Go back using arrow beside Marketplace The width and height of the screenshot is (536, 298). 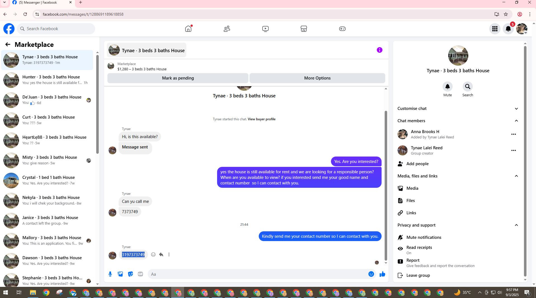click(x=8, y=44)
